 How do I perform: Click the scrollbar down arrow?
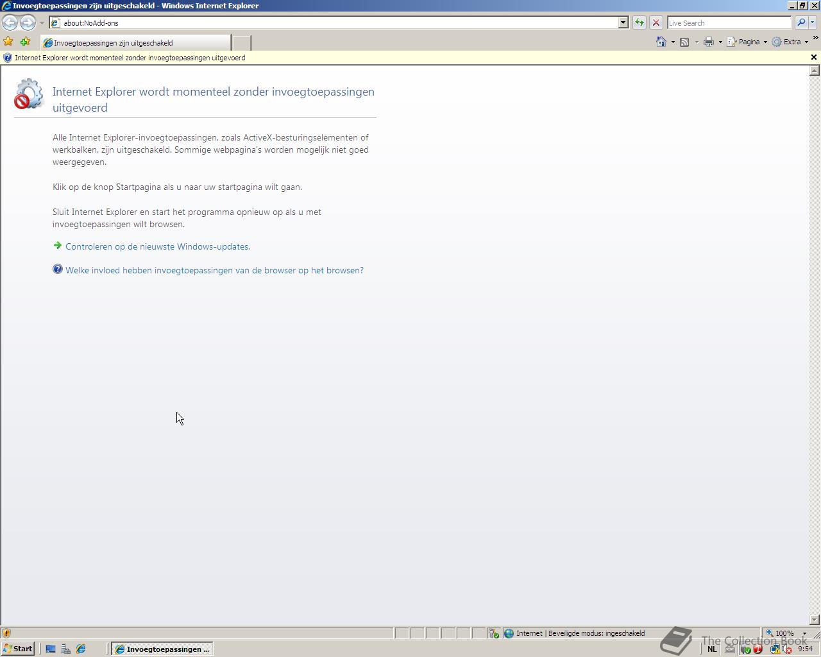815,620
